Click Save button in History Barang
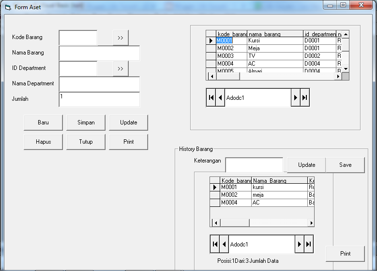Viewport: 377px width, 271px height. coord(345,165)
